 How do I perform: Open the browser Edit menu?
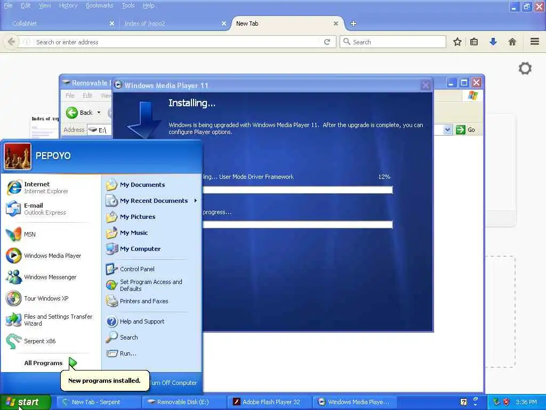pos(26,5)
